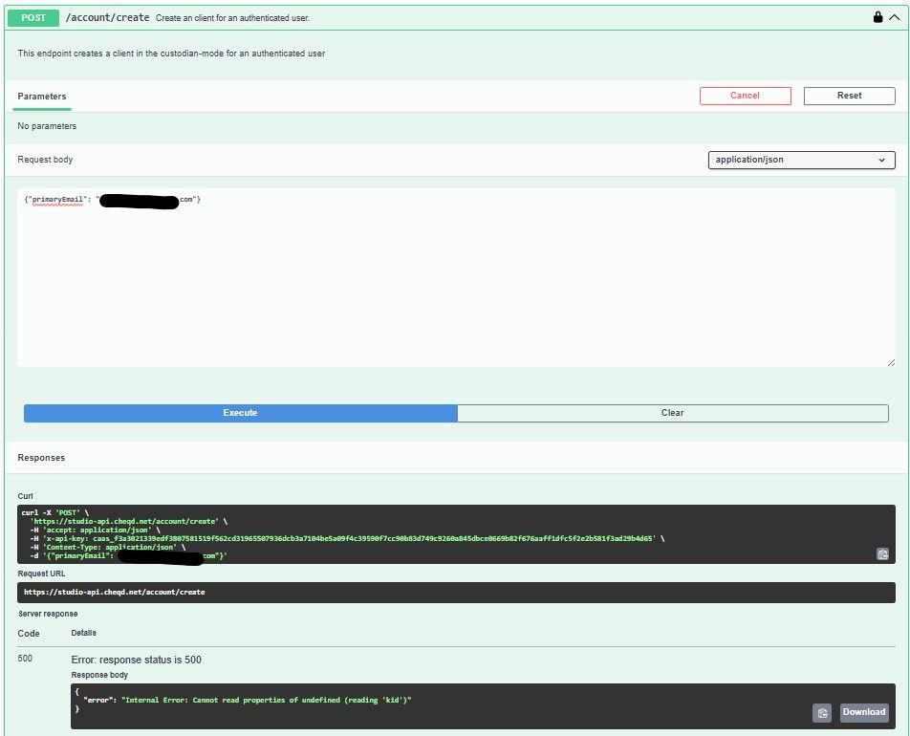Image resolution: width=910 pixels, height=736 pixels.
Task: Copy the curl command to clipboard
Action: pyautogui.click(x=882, y=553)
